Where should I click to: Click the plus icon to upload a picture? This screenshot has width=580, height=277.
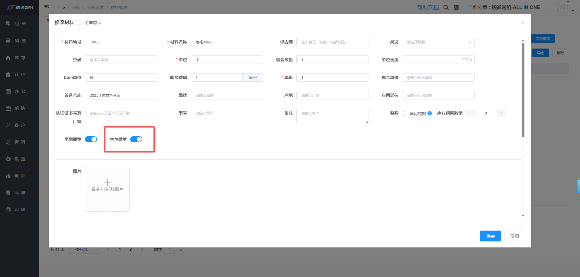point(107,183)
